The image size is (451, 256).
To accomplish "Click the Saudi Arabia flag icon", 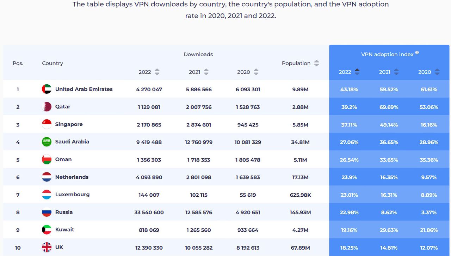I will click(x=47, y=142).
